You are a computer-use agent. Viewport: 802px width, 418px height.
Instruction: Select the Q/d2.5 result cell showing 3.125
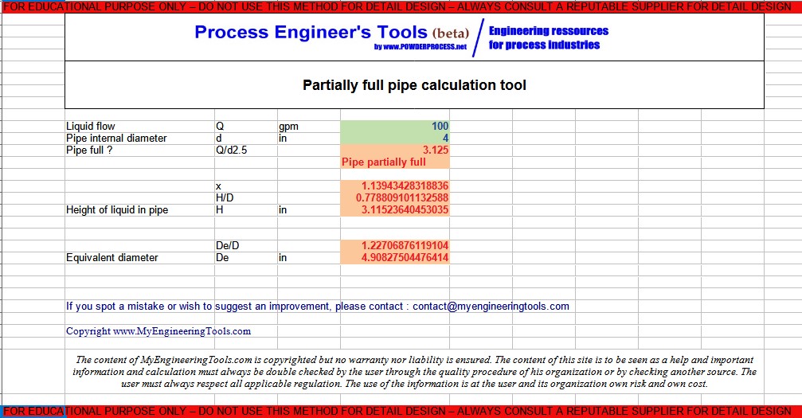[x=395, y=150]
